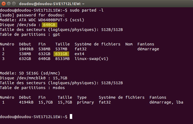The height and width of the screenshot is (124, 193).
Task: Close the terminal window
Action: tap(3, 4)
